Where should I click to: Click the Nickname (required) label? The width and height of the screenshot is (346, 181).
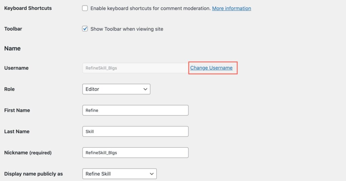[28, 153]
